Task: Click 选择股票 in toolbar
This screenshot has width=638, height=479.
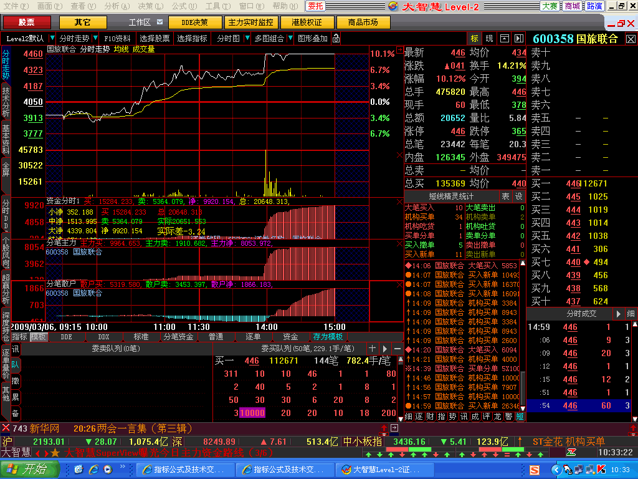Action: (155, 38)
